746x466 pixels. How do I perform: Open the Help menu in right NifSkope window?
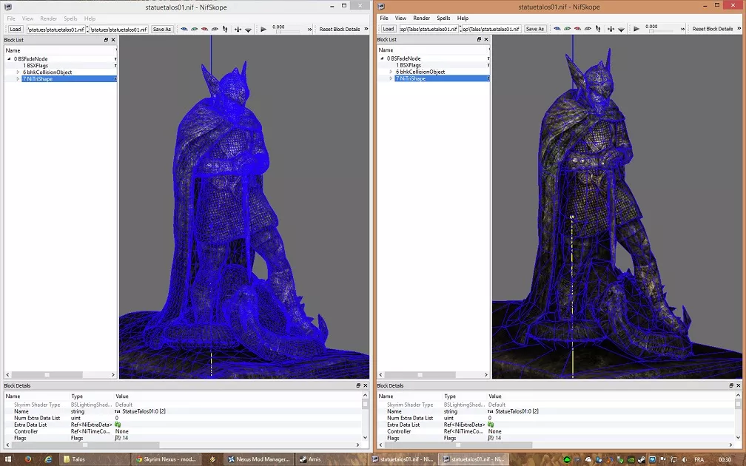pyautogui.click(x=463, y=18)
